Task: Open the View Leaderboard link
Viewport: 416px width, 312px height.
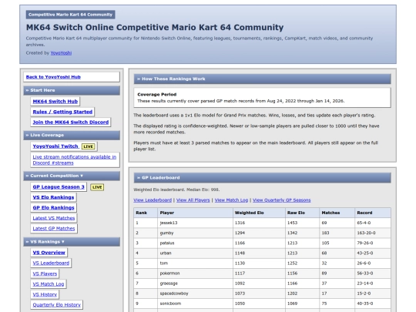Action: pyautogui.click(x=153, y=200)
